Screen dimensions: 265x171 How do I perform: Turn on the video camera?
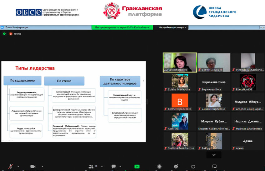(33, 167)
